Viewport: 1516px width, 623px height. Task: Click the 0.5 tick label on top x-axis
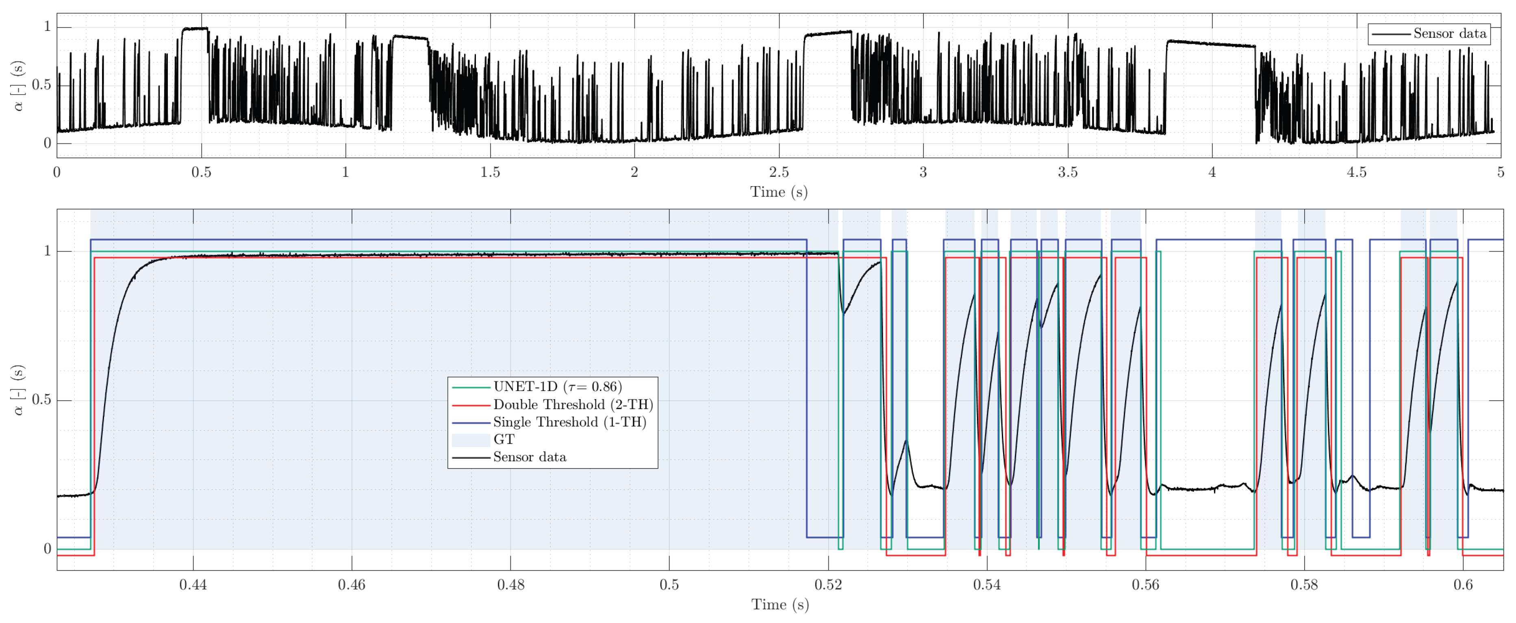pos(201,172)
